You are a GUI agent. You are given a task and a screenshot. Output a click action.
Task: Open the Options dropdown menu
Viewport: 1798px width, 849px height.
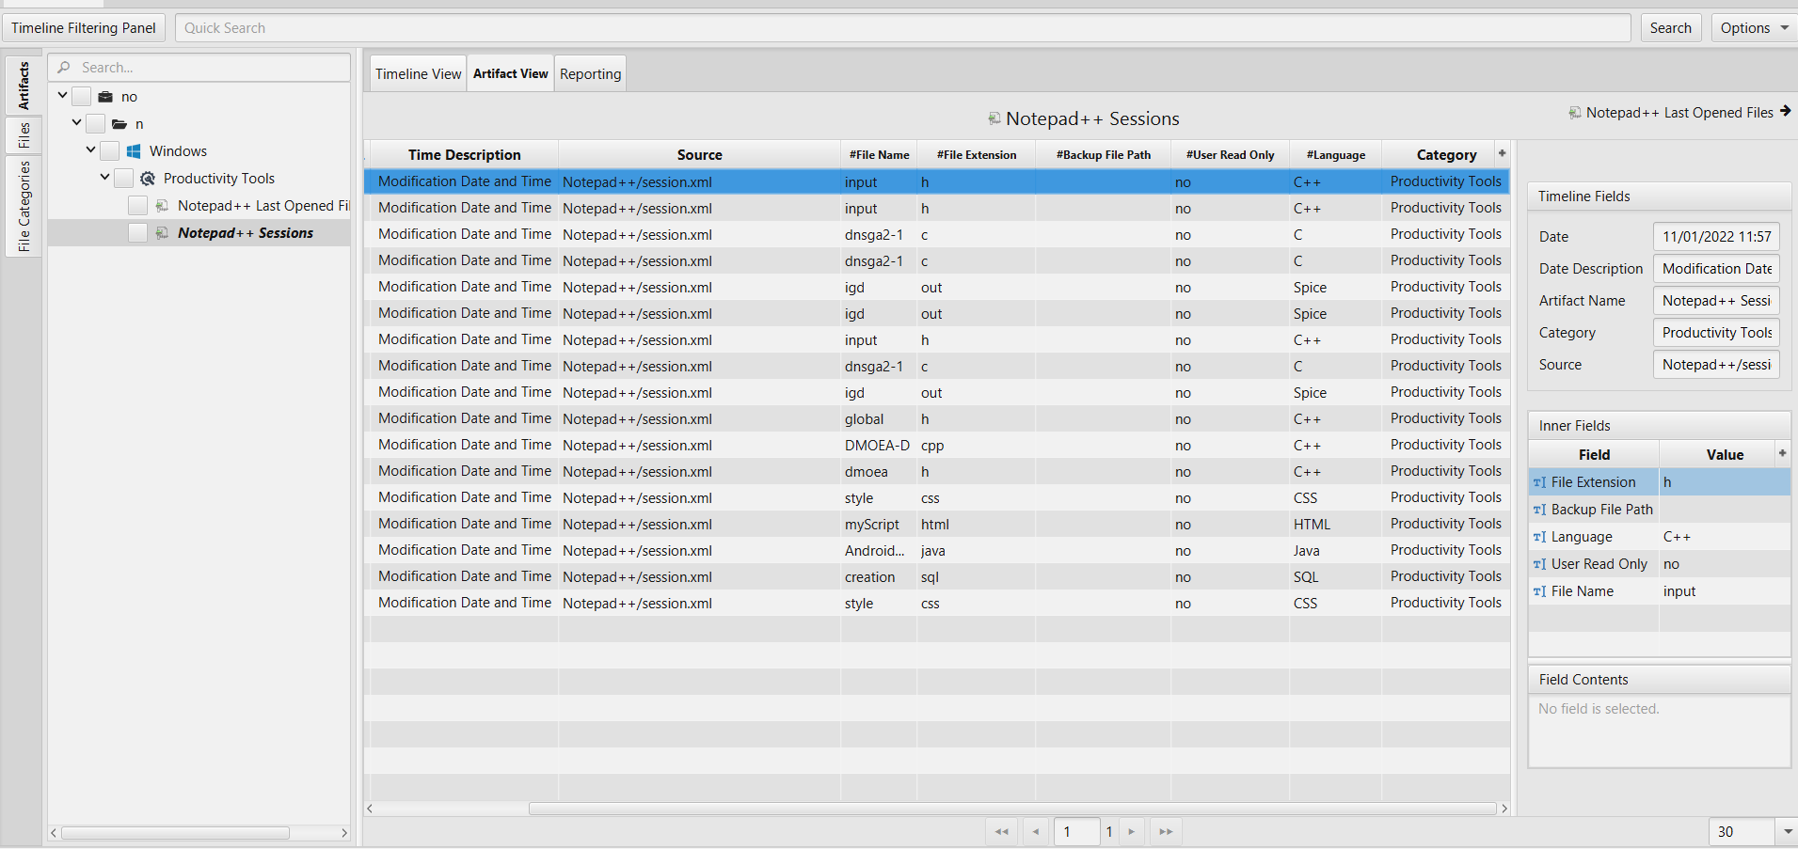coord(1754,28)
